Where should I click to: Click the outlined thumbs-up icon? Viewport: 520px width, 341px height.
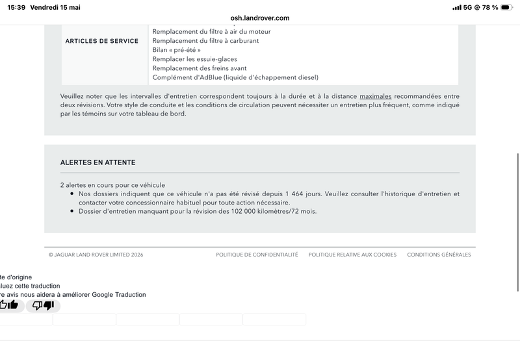(x=3, y=305)
